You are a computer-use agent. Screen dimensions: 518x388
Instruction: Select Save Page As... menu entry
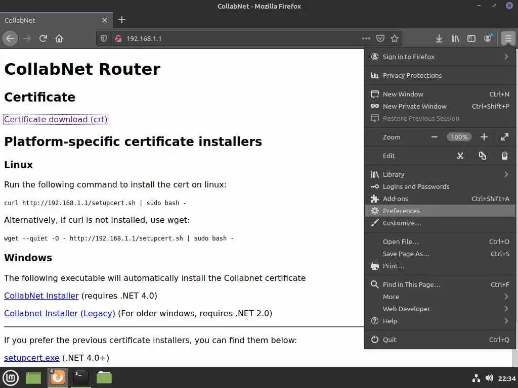pyautogui.click(x=440, y=254)
